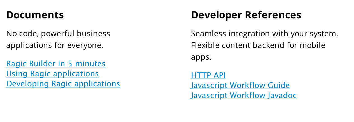
Task: Click the word 'Javadoc' in the last link
Action: (x=282, y=96)
